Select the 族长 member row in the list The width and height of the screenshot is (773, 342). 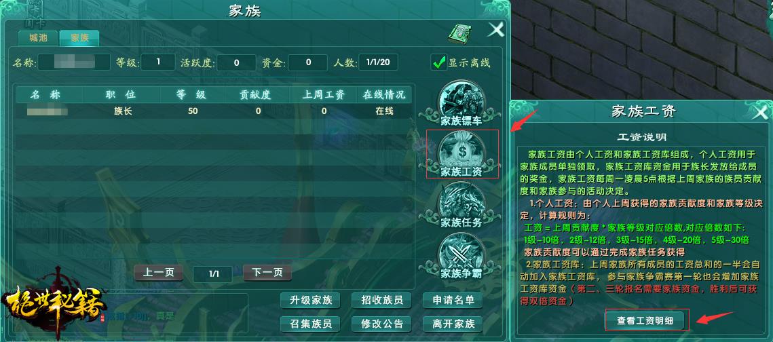[x=214, y=111]
